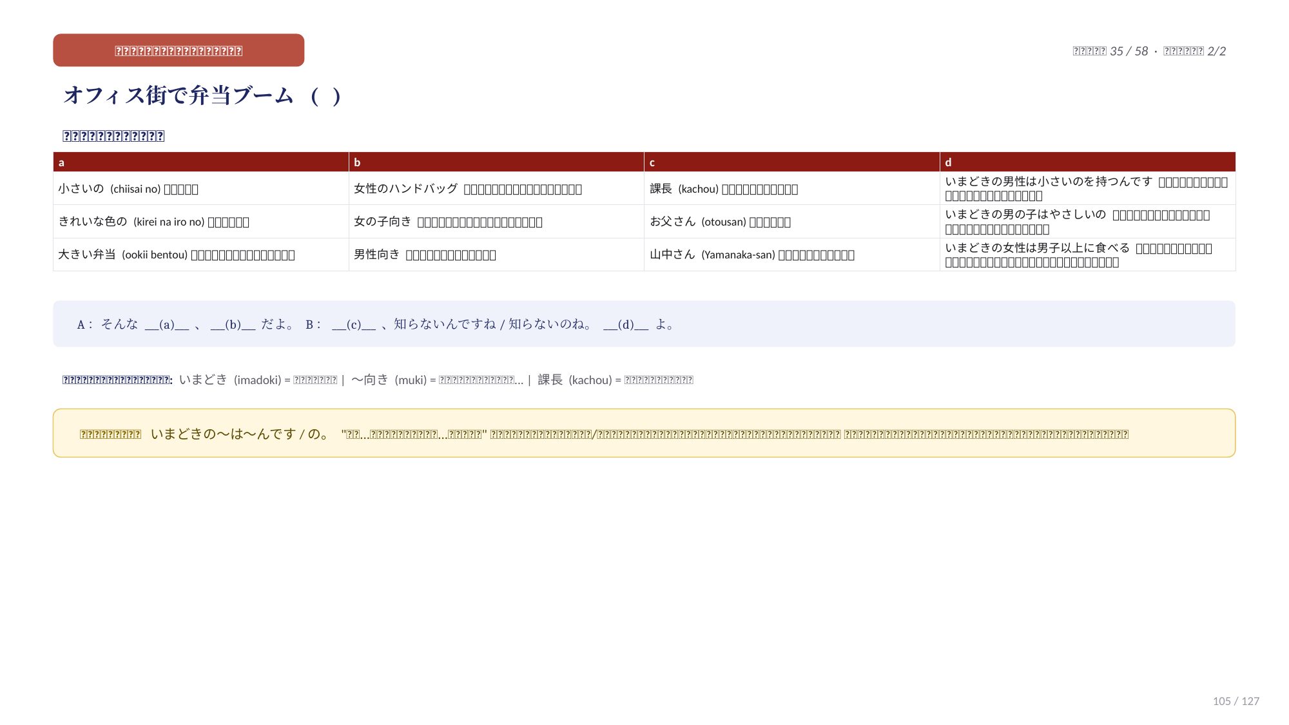Click the page number 105 / 127
1289x725 pixels.
1236,701
